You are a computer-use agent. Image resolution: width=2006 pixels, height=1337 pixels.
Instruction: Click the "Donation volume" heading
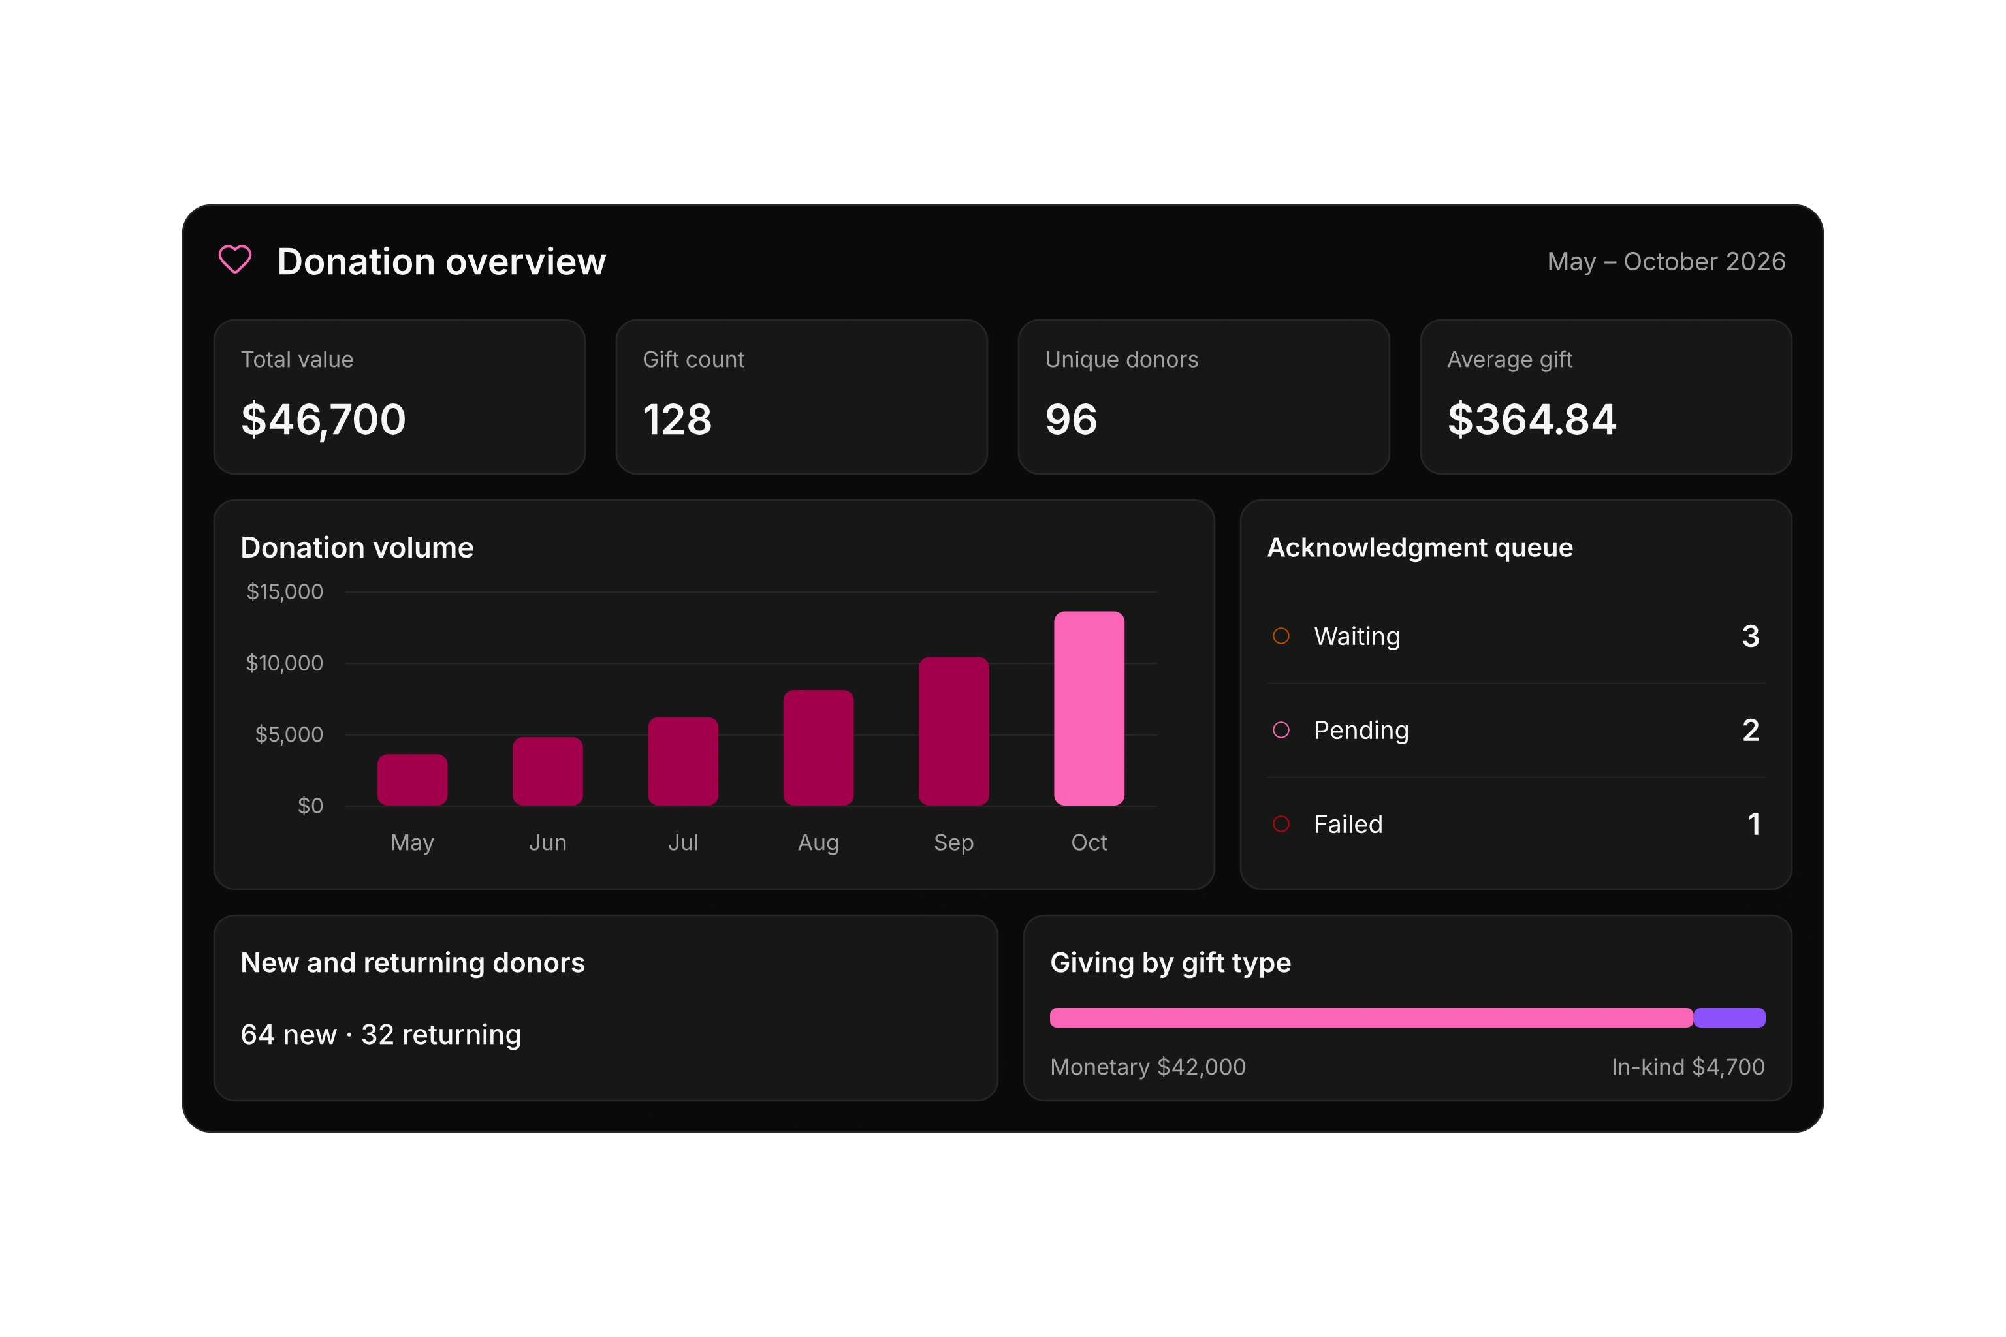(357, 548)
